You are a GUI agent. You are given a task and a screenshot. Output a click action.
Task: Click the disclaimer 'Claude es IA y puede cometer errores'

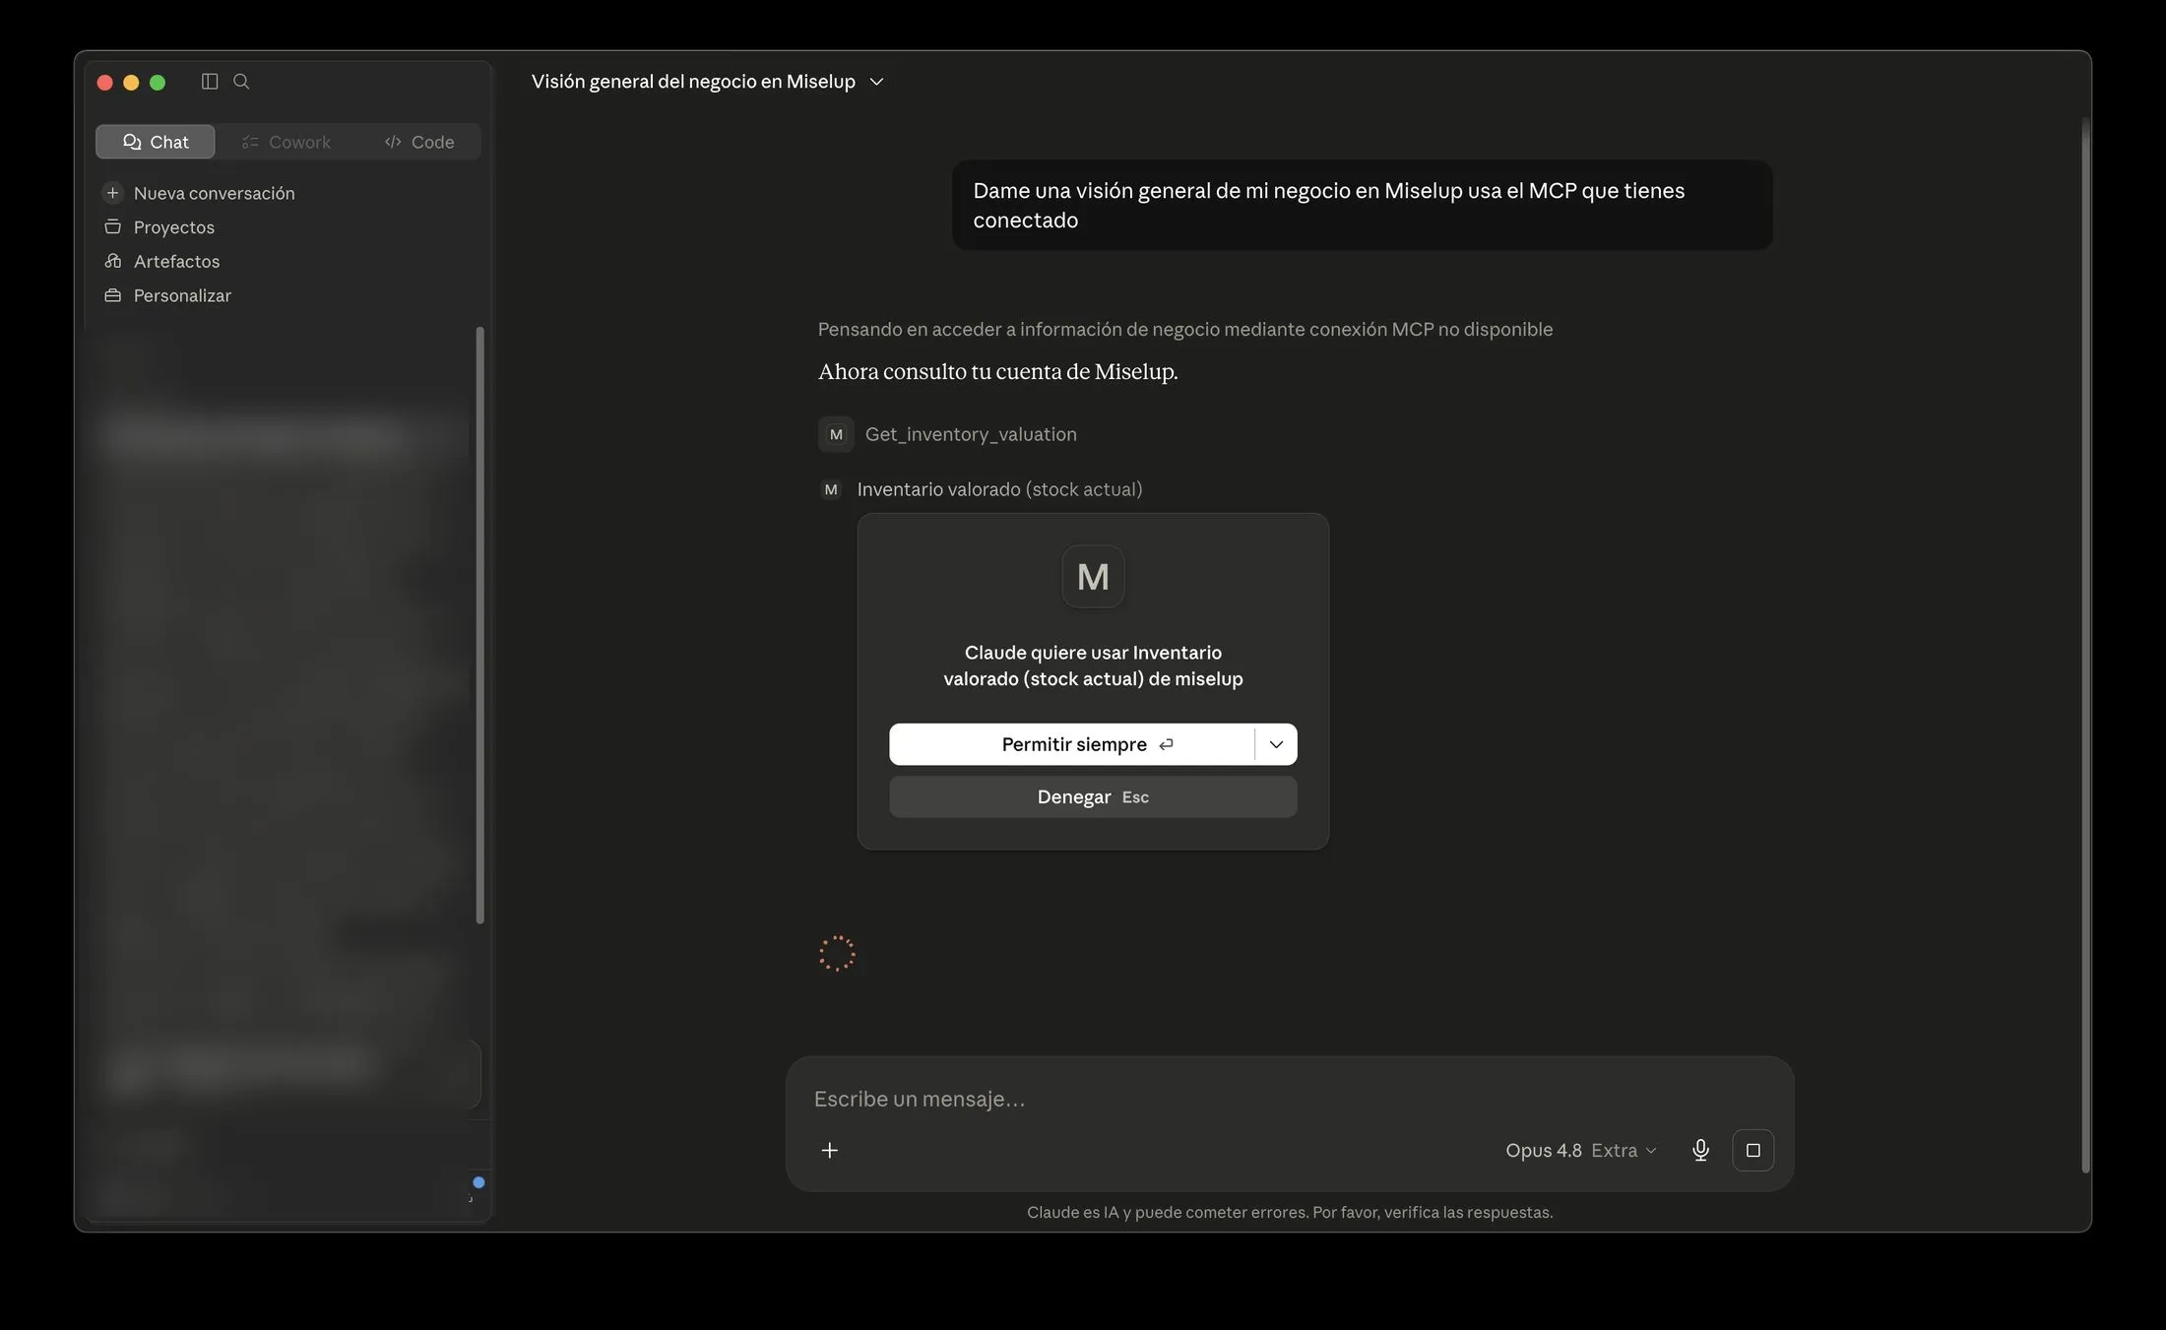[1290, 1212]
